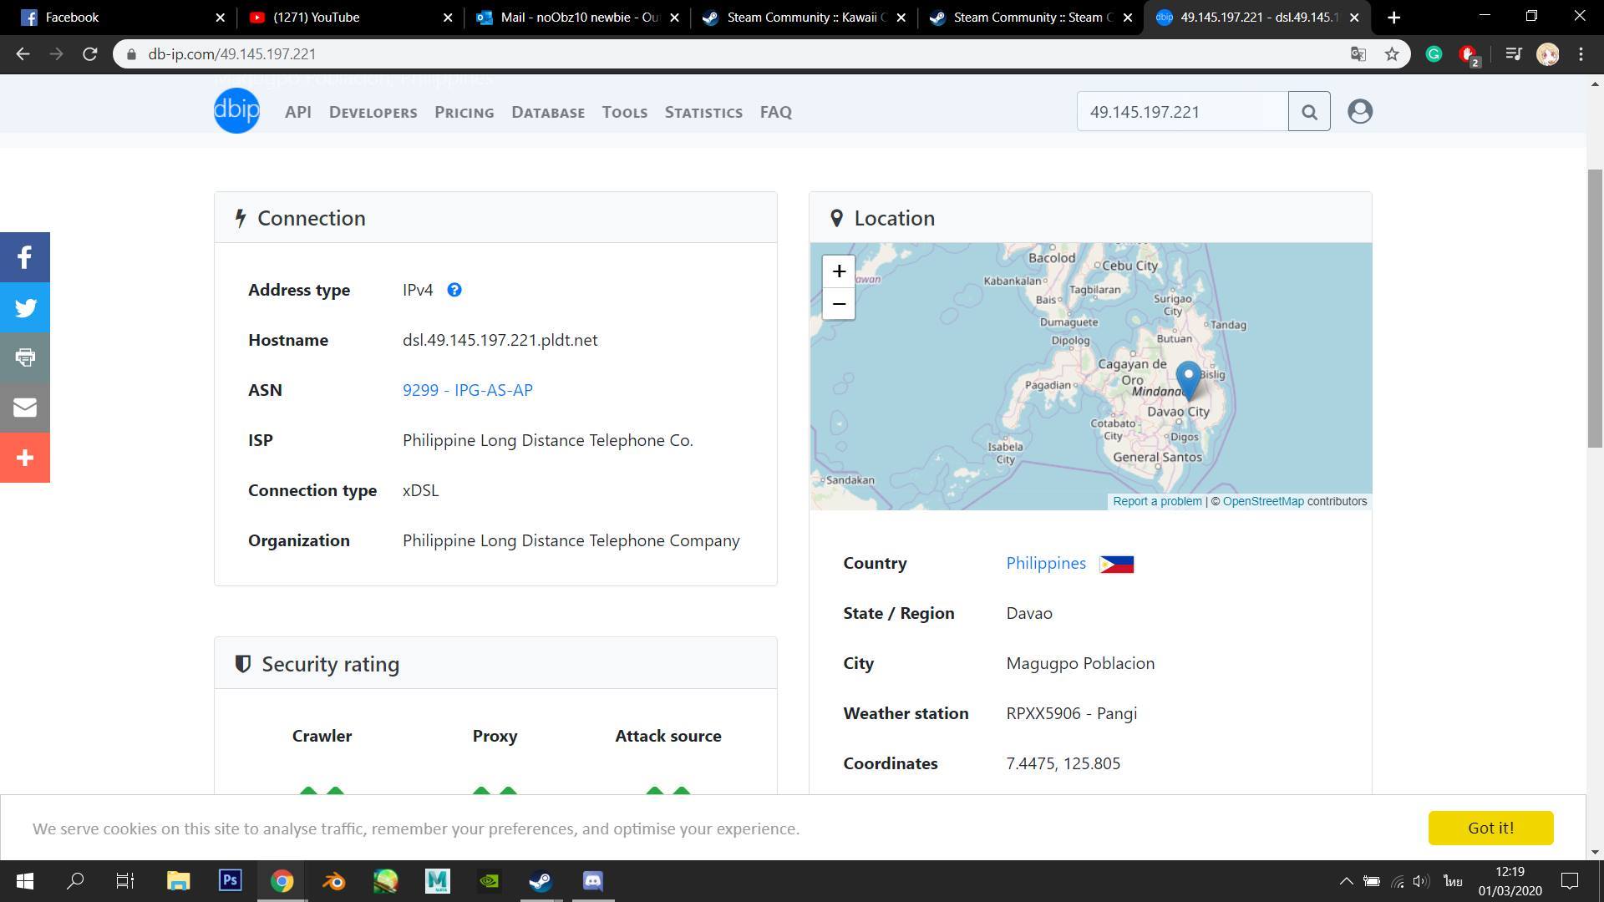Click the email share sidebar icon

click(x=25, y=408)
